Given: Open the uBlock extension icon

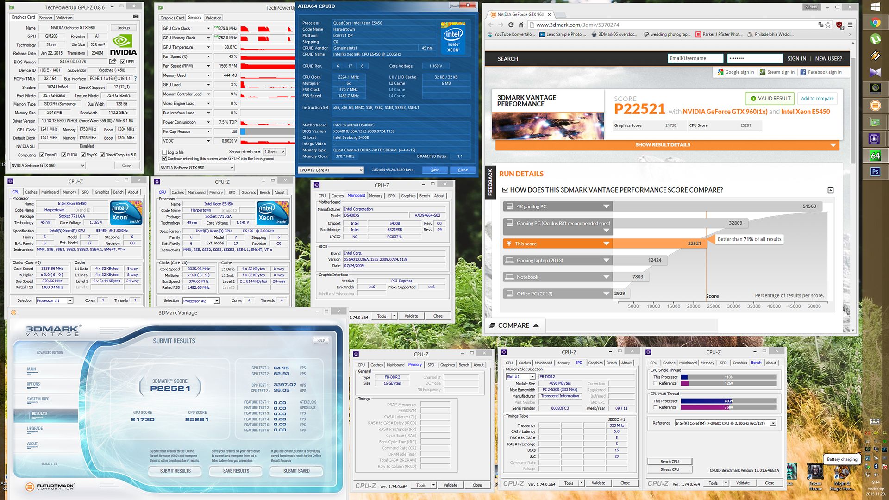Looking at the screenshot, I should 839,25.
